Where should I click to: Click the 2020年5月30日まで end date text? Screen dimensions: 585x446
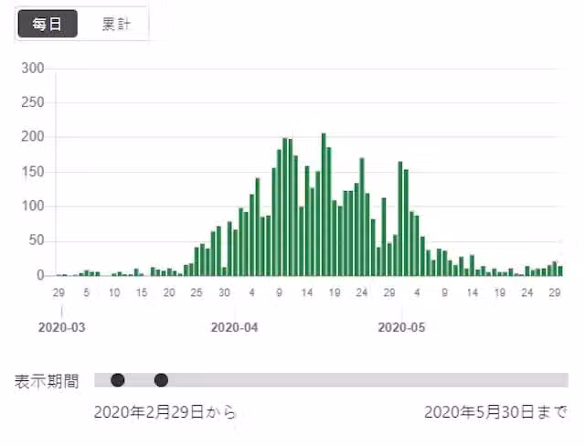[495, 413]
